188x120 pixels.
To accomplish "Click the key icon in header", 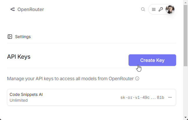I will [x=161, y=9].
